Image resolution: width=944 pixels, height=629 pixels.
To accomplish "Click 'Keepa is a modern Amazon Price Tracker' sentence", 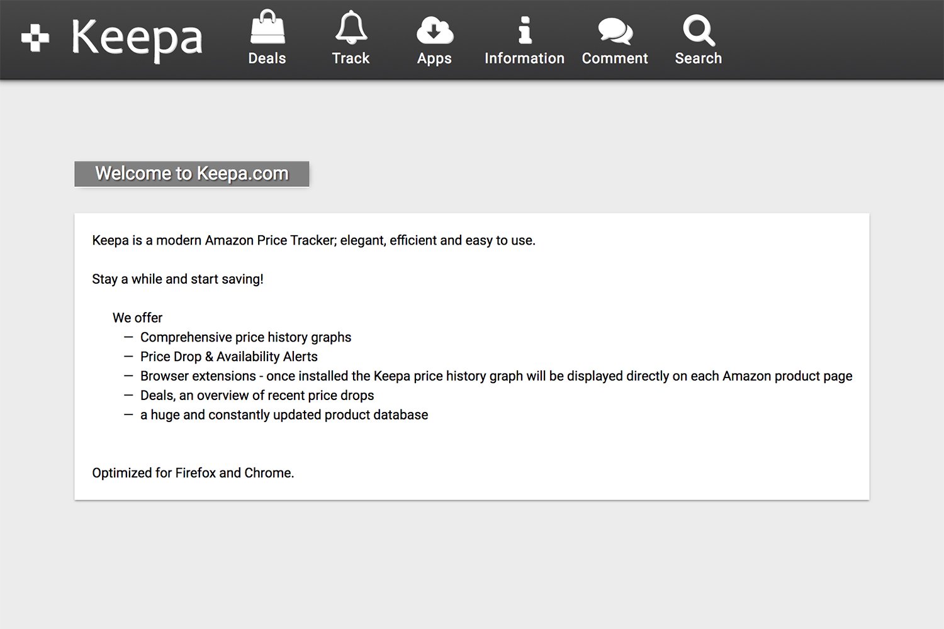I will 313,240.
